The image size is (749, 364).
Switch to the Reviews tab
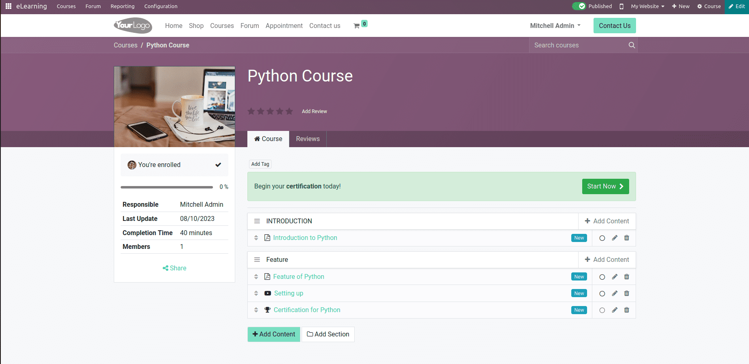[x=308, y=139]
